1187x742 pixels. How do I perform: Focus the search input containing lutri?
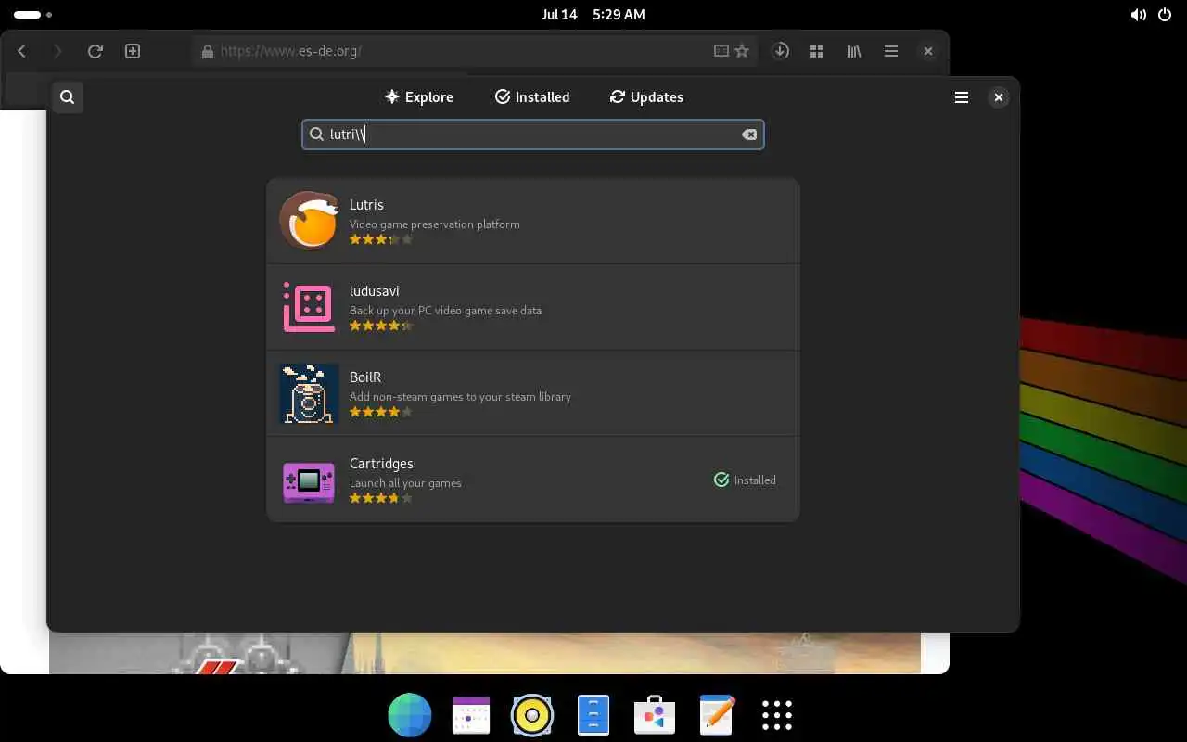[x=532, y=134]
